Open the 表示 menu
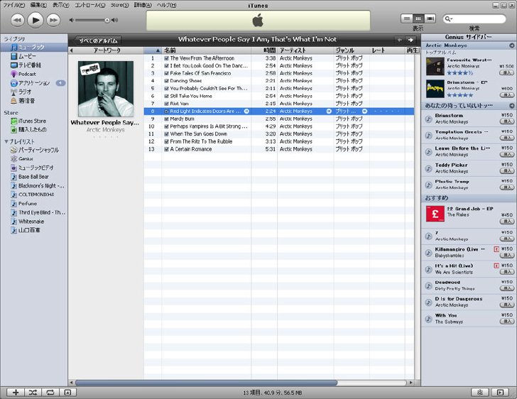 click(x=60, y=5)
